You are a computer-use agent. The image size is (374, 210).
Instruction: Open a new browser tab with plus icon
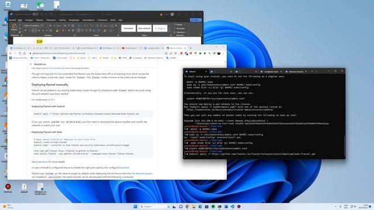pyautogui.click(x=191, y=48)
